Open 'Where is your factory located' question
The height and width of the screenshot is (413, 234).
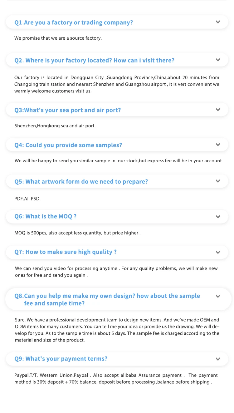click(94, 60)
